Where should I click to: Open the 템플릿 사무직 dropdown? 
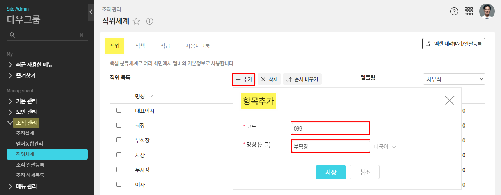(454, 79)
